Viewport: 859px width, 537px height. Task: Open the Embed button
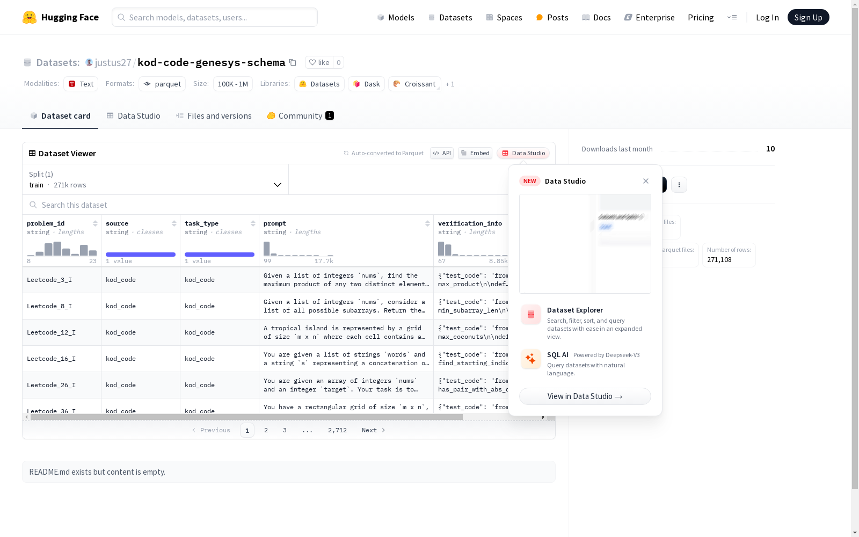[475, 153]
